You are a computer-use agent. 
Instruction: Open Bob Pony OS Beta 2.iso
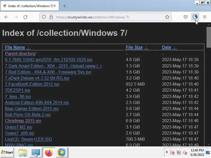pyautogui.click(x=28, y=115)
